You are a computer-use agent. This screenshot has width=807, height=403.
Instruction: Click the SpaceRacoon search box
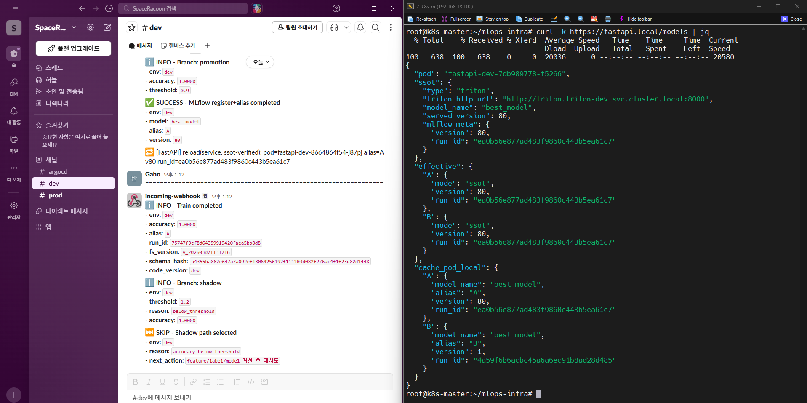tap(184, 8)
